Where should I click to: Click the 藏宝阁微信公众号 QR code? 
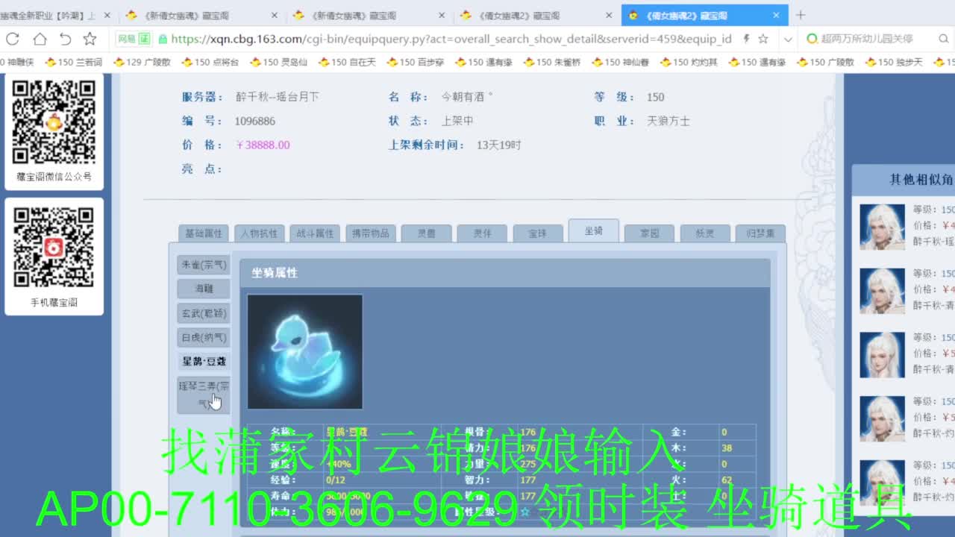(x=54, y=122)
